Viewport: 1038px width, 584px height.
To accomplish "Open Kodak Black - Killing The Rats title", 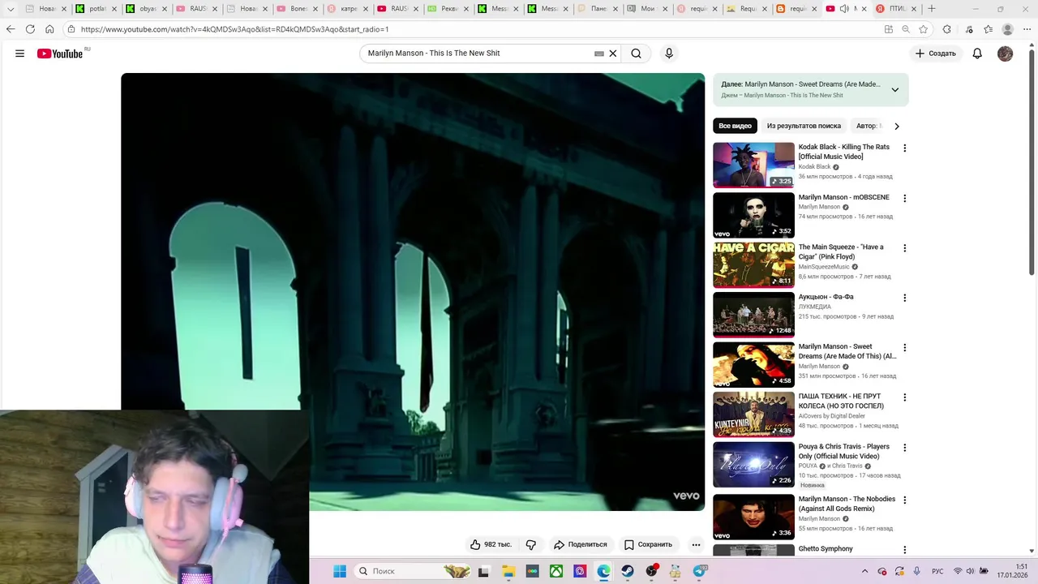I will click(844, 152).
